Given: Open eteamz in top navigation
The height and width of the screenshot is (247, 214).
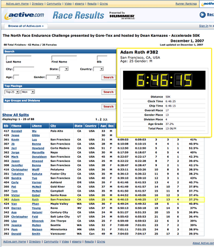Looking at the screenshot, I should (80, 4).
